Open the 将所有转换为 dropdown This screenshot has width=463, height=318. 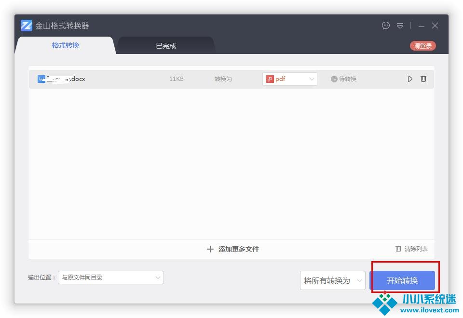point(332,280)
